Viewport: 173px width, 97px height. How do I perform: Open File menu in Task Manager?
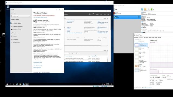(x=135, y=36)
